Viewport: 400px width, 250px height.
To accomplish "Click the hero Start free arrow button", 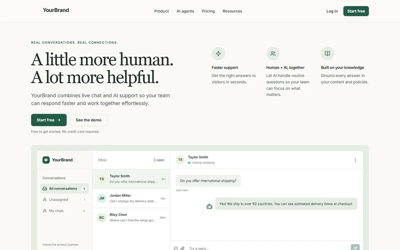I will coord(49,120).
